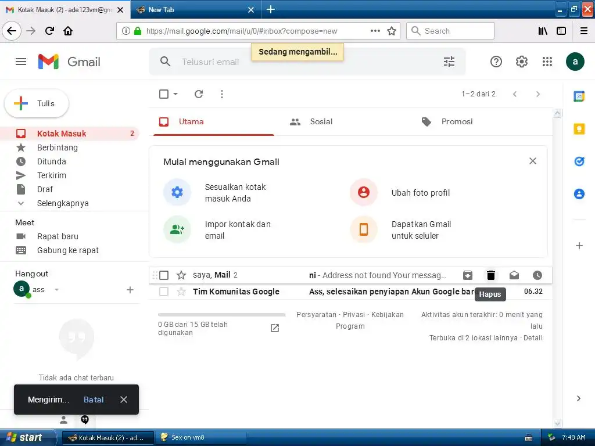The width and height of the screenshot is (595, 446).
Task: Open Google Calendar side panel
Action: click(x=579, y=96)
